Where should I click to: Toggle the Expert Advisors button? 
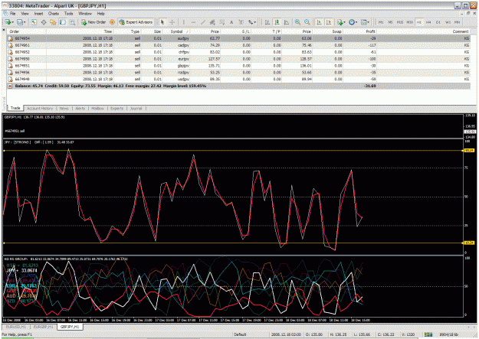coord(136,22)
